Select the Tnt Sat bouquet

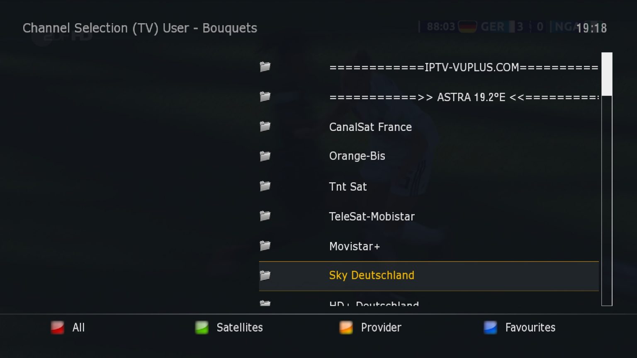click(429, 186)
